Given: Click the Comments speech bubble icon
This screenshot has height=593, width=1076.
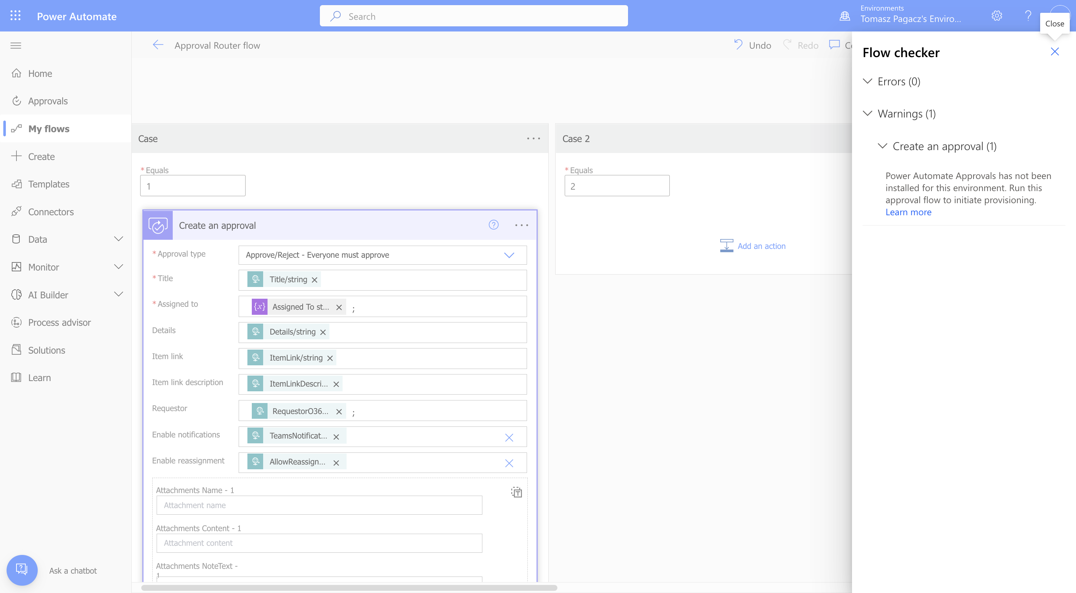Looking at the screenshot, I should click(834, 45).
